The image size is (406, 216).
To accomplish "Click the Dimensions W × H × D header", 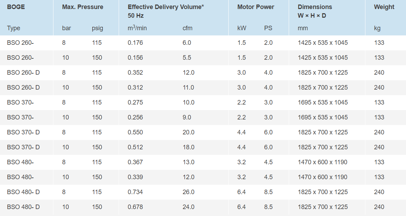I will tap(315, 11).
